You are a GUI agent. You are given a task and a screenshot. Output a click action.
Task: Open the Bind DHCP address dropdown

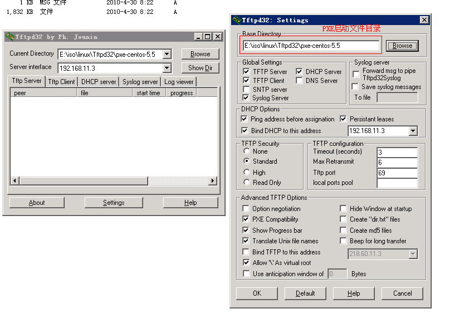pyautogui.click(x=413, y=131)
